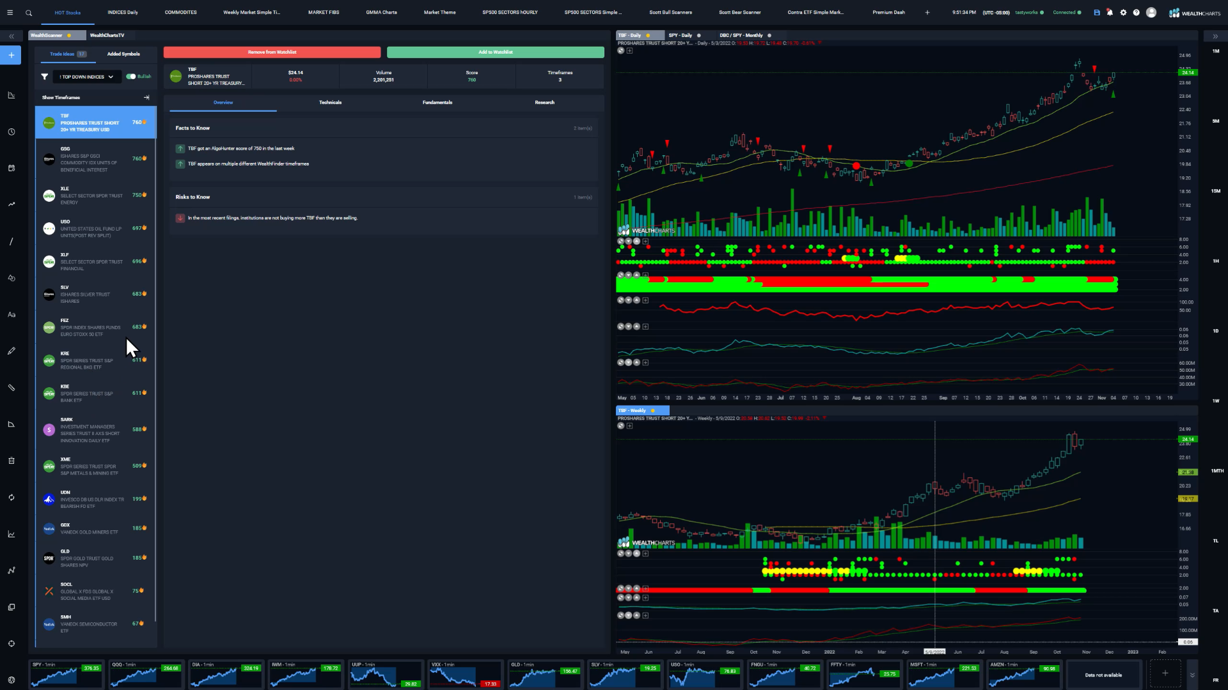This screenshot has width=1228, height=690.
Task: Open the user profile avatar
Action: tap(1151, 12)
